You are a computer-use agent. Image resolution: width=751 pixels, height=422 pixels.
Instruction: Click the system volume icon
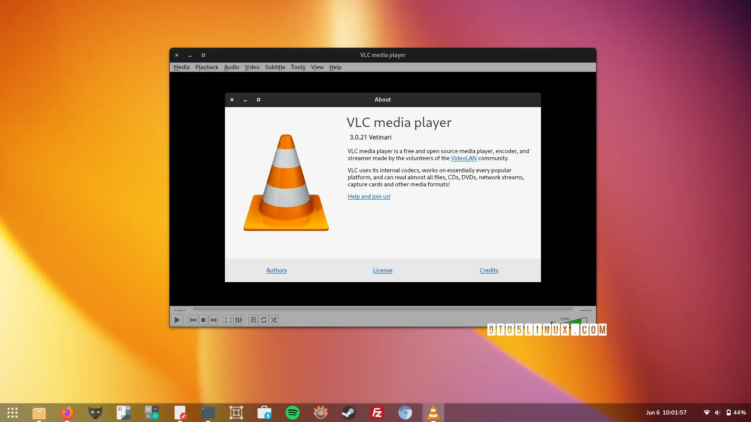pos(717,413)
